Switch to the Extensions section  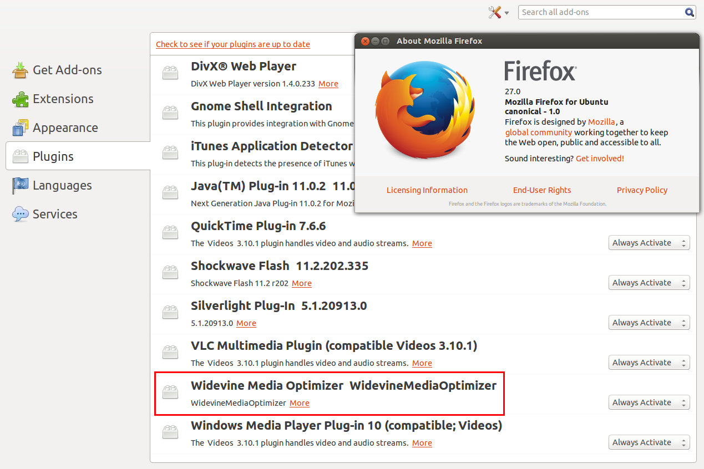click(x=78, y=99)
